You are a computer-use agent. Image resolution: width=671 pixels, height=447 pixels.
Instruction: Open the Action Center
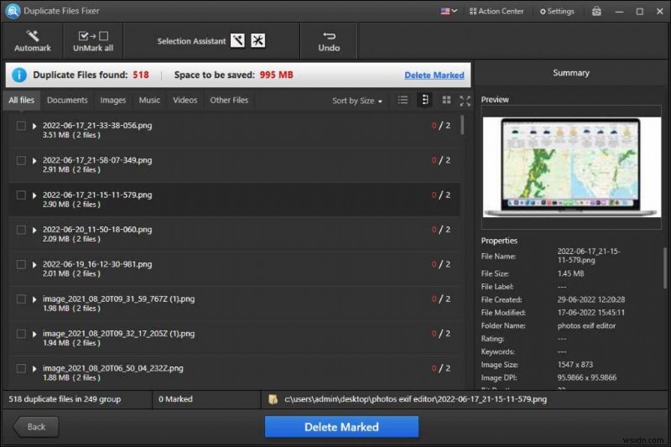[497, 12]
